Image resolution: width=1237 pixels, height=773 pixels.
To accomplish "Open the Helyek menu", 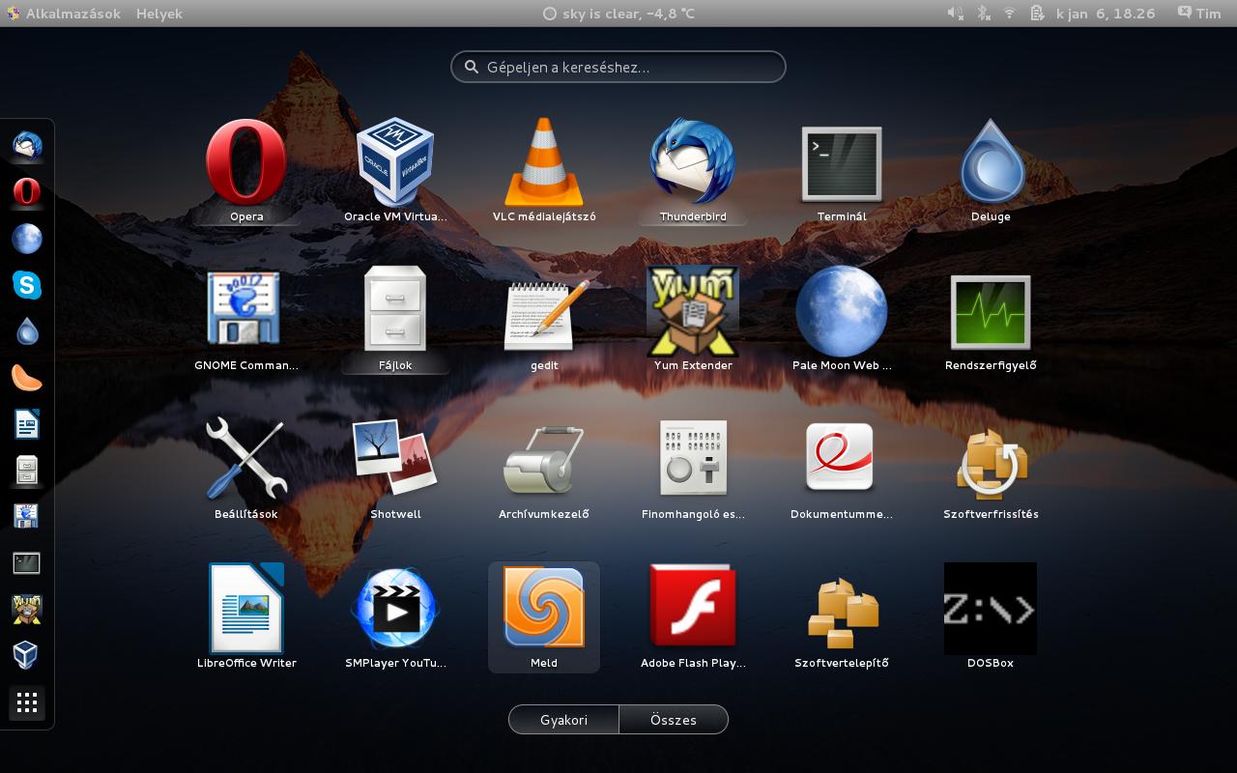I will coord(159,14).
